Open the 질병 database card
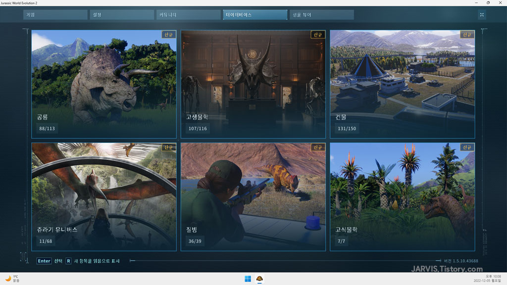Image resolution: width=507 pixels, height=285 pixels. 253,197
